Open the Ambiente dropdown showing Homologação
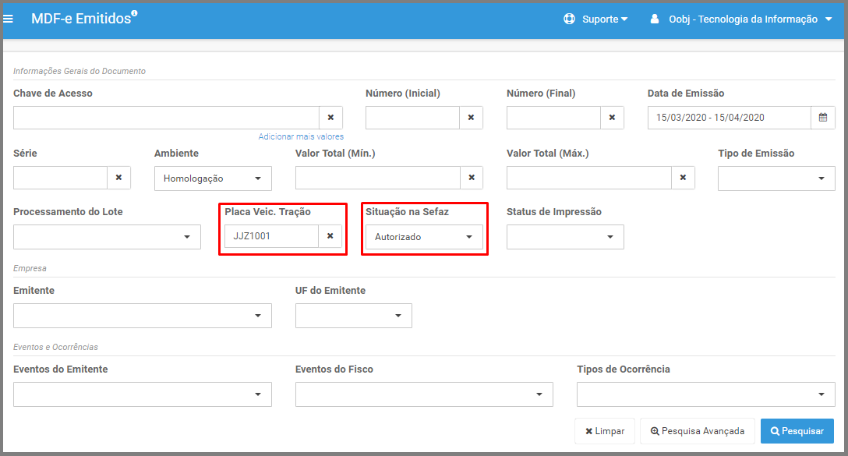The image size is (848, 456). click(x=213, y=179)
